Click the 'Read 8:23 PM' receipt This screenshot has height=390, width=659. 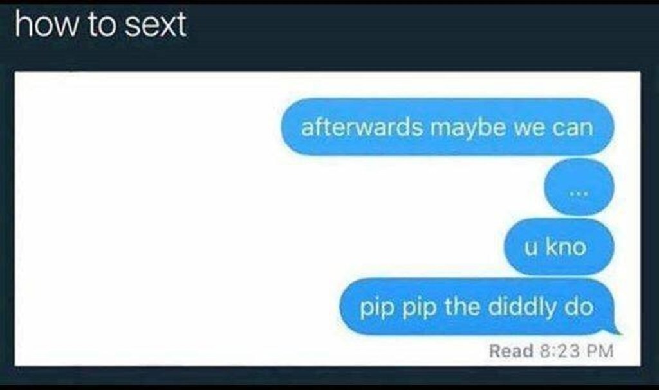click(551, 351)
